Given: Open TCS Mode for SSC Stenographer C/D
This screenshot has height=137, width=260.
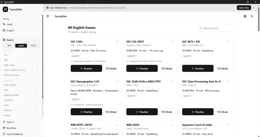Looking at the screenshot, I should (111, 112).
